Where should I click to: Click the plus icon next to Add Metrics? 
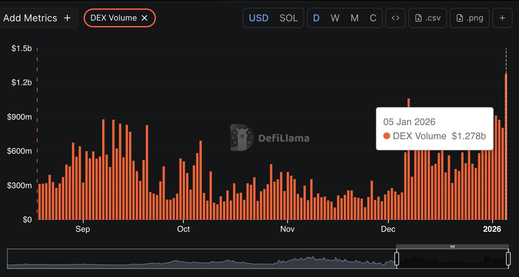(x=68, y=18)
